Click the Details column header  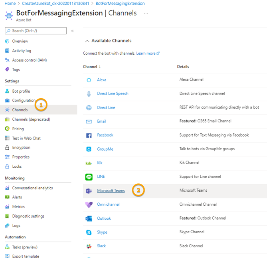click(x=183, y=67)
